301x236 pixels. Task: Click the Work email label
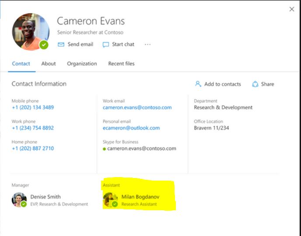tap(114, 101)
